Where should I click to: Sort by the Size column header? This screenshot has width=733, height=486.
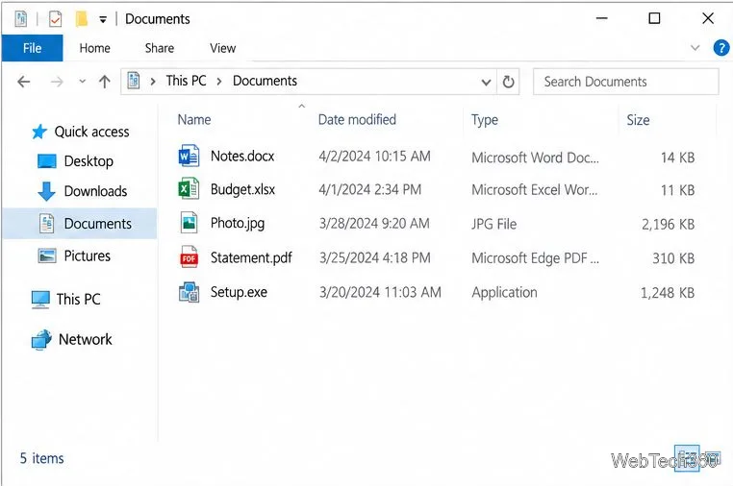(x=638, y=120)
